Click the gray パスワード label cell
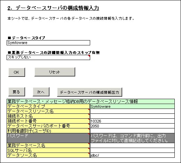The width and height of the screenshot is (181, 163). pyautogui.click(x=48, y=138)
